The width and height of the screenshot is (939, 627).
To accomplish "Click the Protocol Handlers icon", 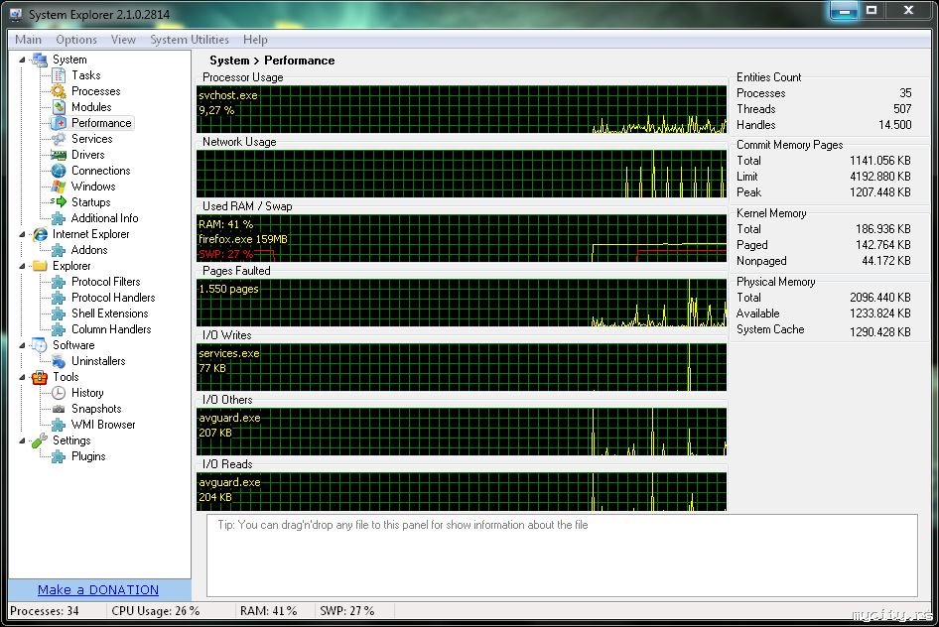I will 59,298.
